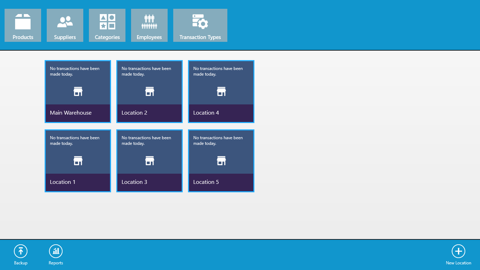Click the New Location text label
Viewport: 480px width, 270px height.
pos(458,263)
